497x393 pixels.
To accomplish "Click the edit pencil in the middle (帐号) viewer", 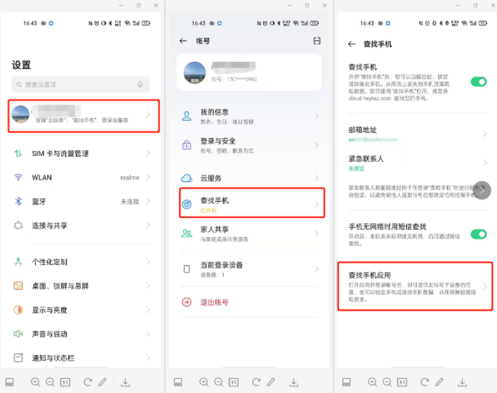I will 271,382.
